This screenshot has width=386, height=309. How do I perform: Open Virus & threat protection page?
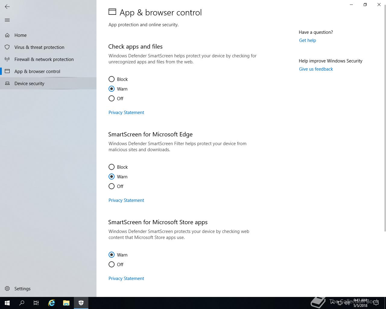pyautogui.click(x=48, y=47)
